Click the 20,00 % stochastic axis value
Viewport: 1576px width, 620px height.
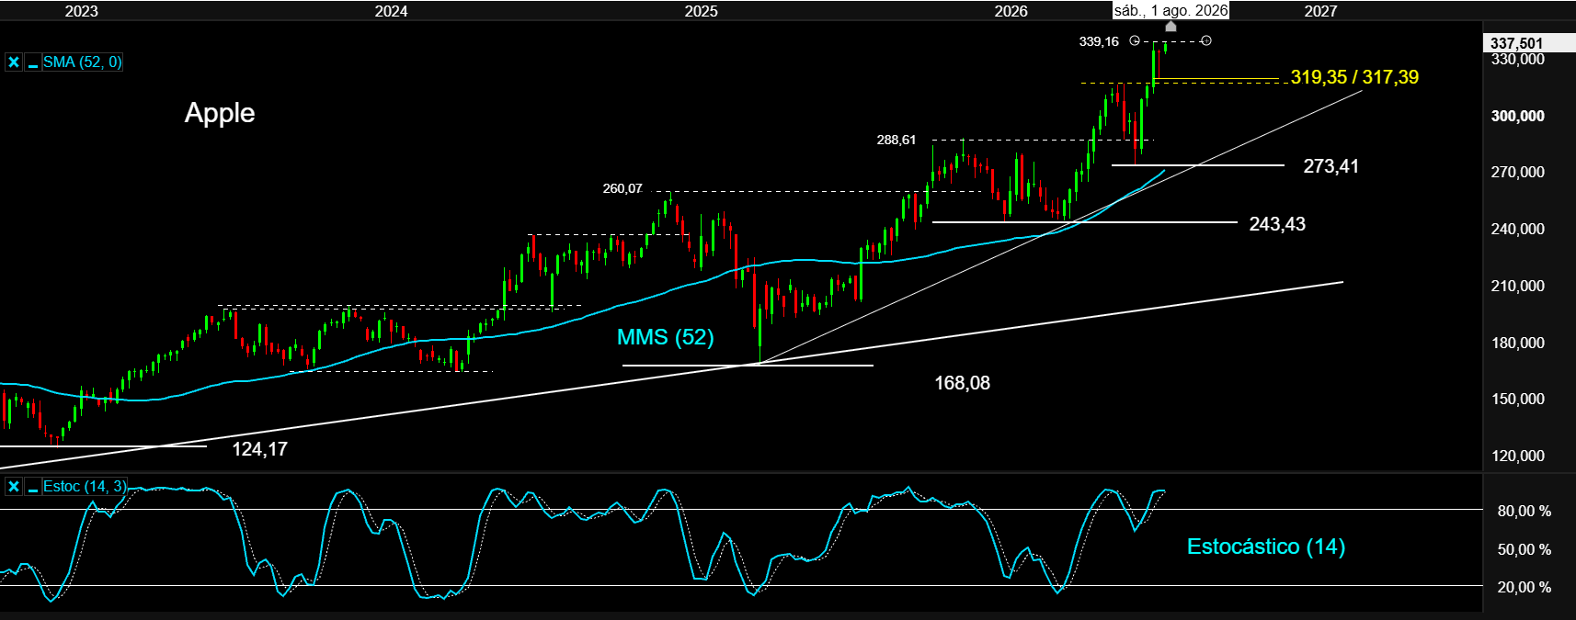click(x=1525, y=588)
